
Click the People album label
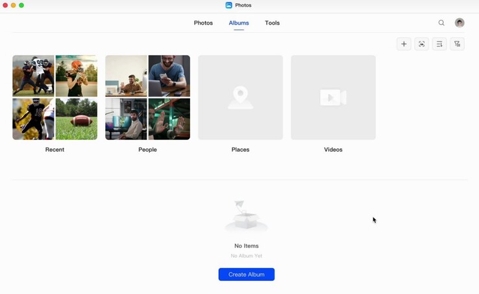147,150
